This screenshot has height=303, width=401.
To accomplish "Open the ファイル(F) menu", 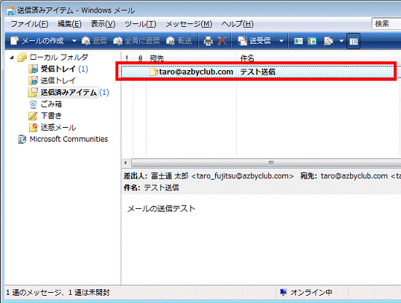I will tap(29, 24).
